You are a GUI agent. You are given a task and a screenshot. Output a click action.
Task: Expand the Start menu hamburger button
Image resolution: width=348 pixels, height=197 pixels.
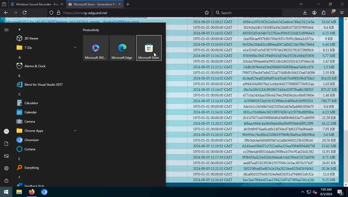(6, 30)
